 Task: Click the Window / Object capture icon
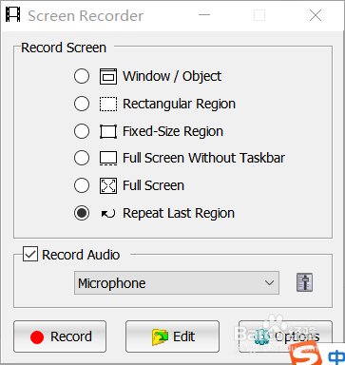[108, 76]
